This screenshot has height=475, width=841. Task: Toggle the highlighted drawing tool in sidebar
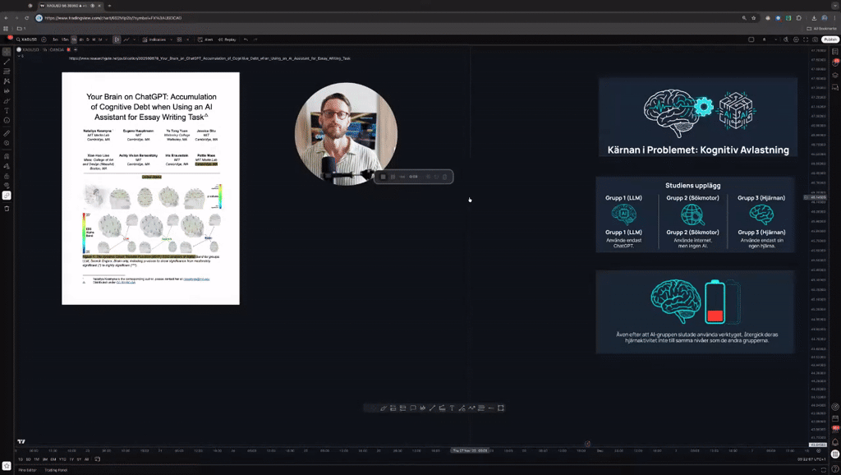pyautogui.click(x=7, y=196)
